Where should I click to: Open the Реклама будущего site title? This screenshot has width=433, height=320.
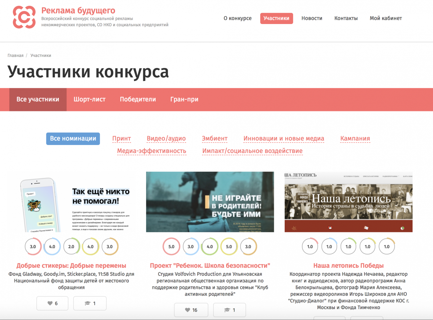click(78, 11)
